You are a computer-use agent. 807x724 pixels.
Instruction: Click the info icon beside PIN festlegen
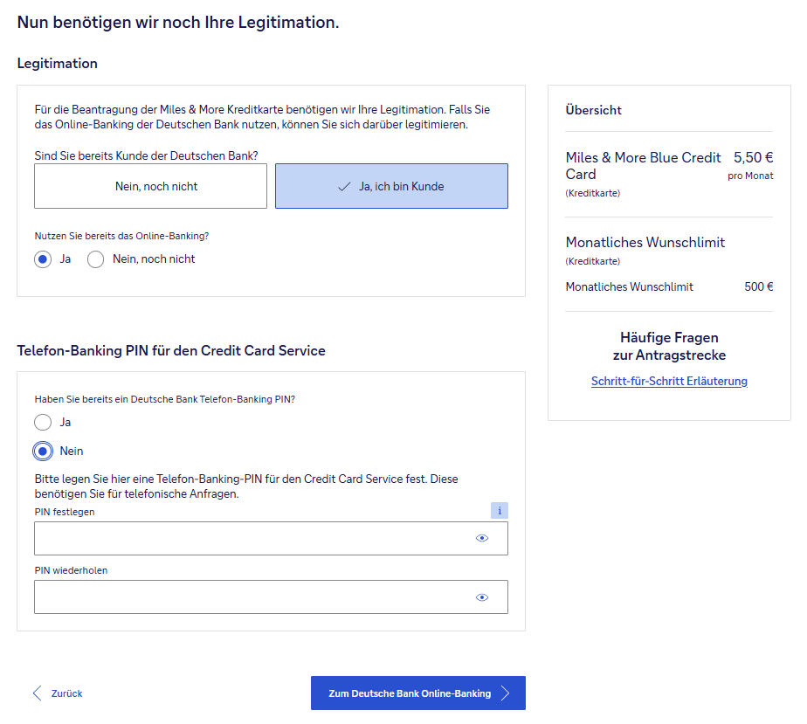coord(499,511)
